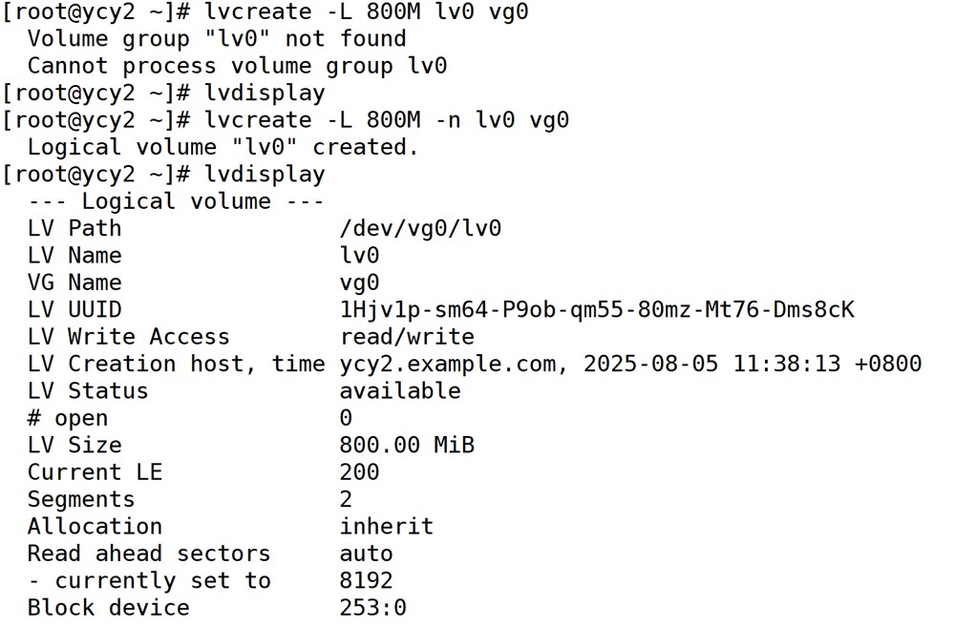
Task: Select the LV Size value 800.00 MiB
Action: coord(407,445)
